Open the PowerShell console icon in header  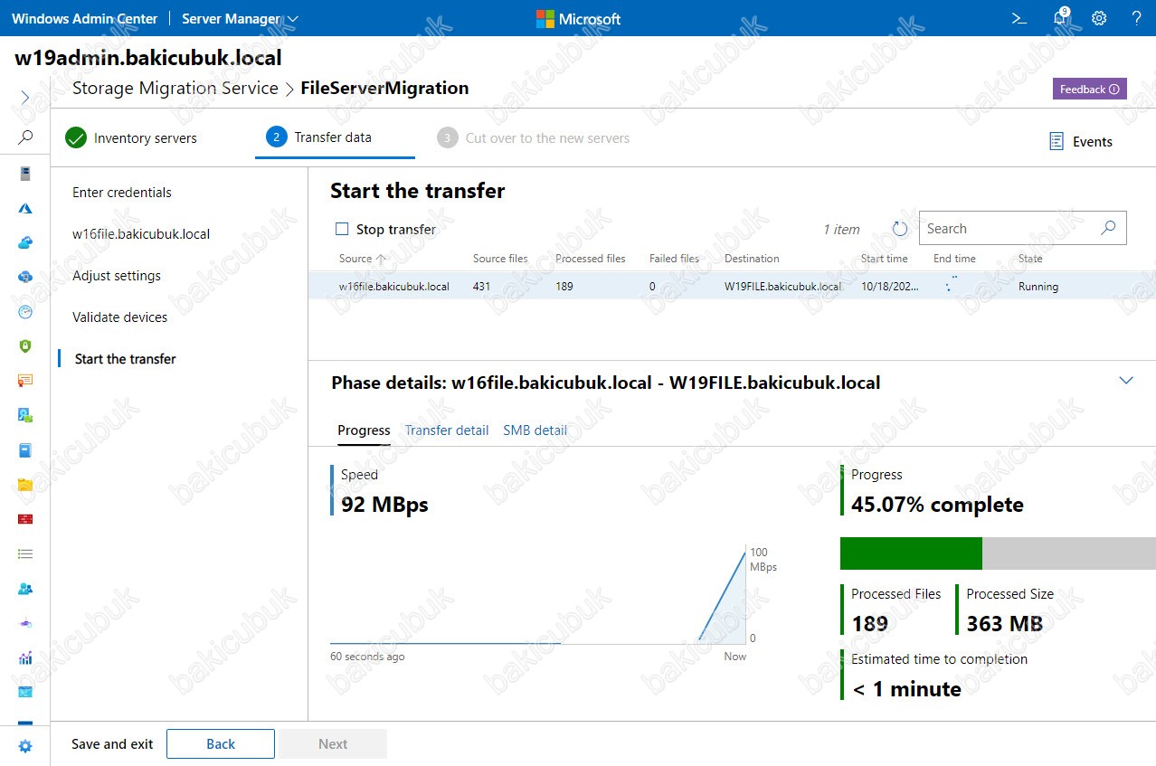click(x=1019, y=18)
